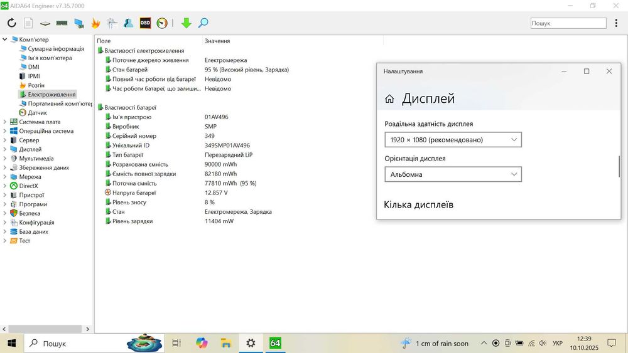This screenshot has height=353, width=628.
Task: Expand the Системна плата tree node
Action: (5, 122)
